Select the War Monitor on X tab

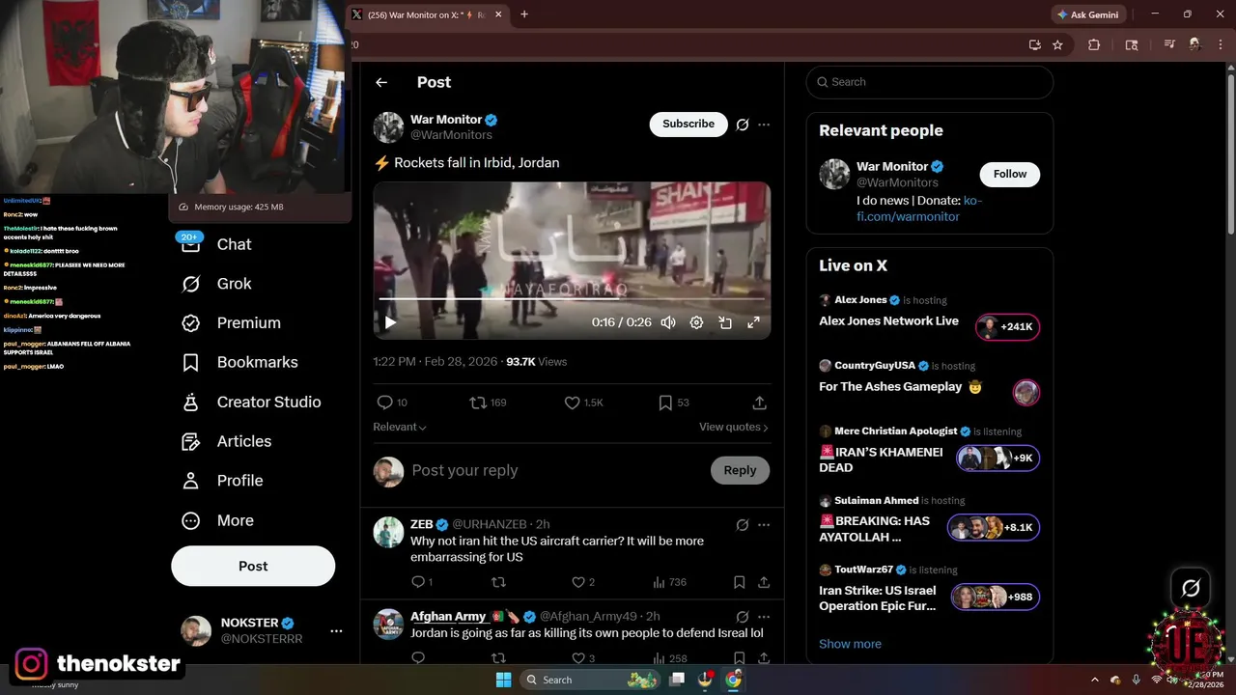click(x=428, y=14)
